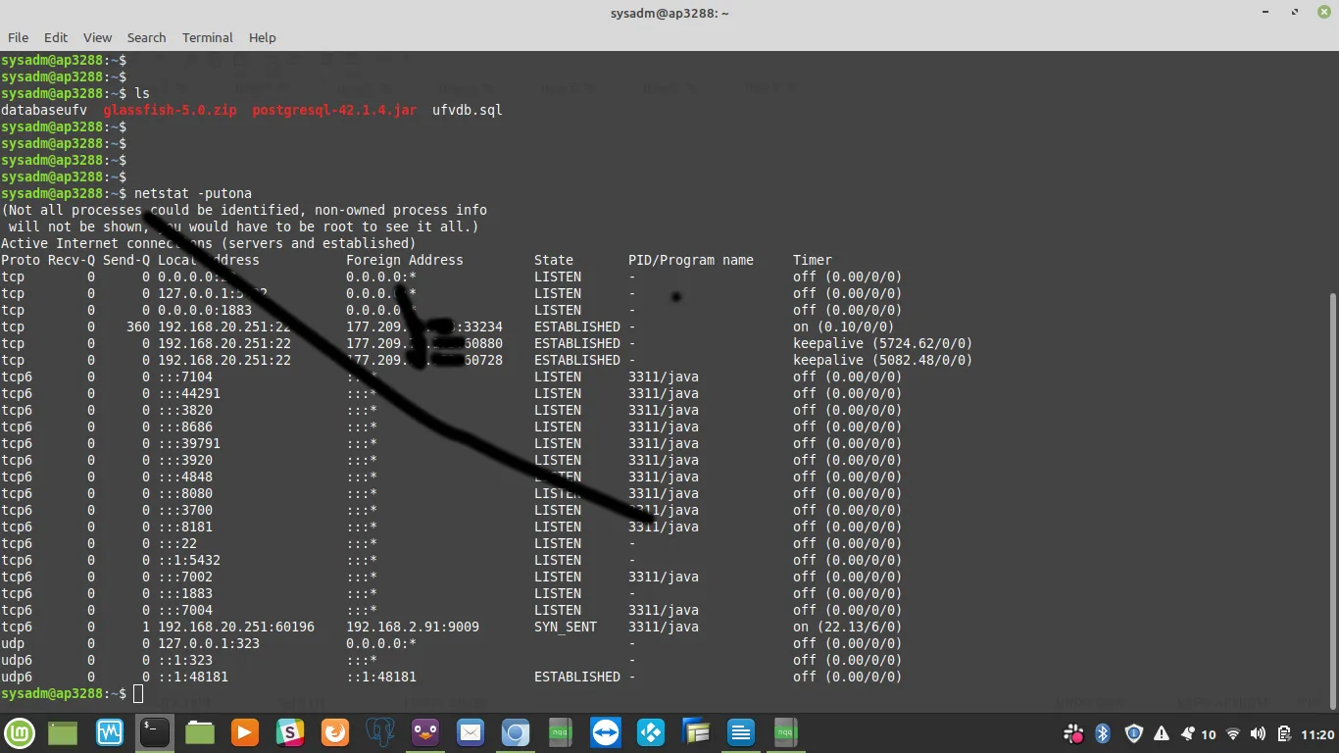The image size is (1339, 753).
Task: Click the Bluetooth tray icon
Action: coord(1102,733)
